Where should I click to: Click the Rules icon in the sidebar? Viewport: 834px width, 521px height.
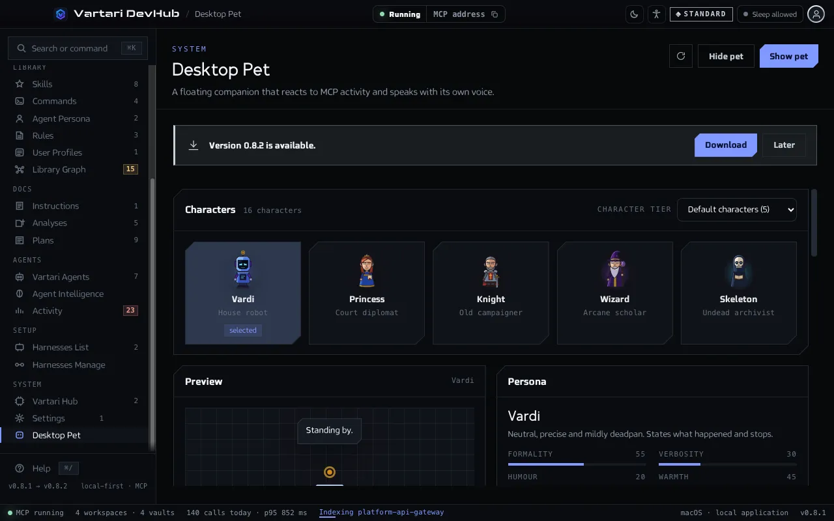(x=20, y=135)
